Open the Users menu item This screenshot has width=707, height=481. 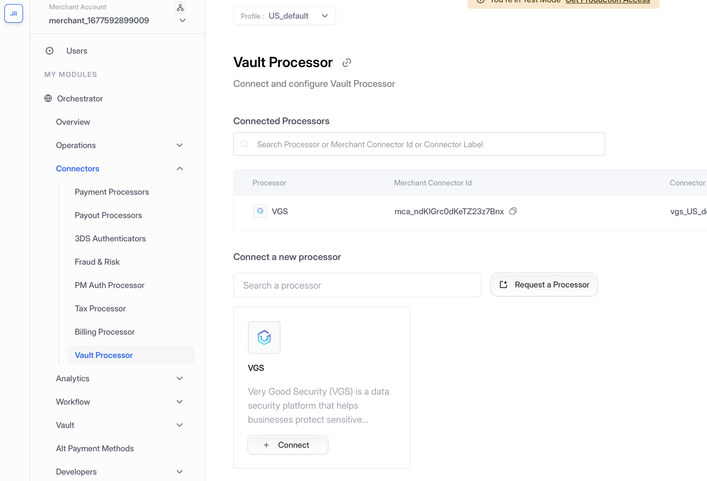77,51
